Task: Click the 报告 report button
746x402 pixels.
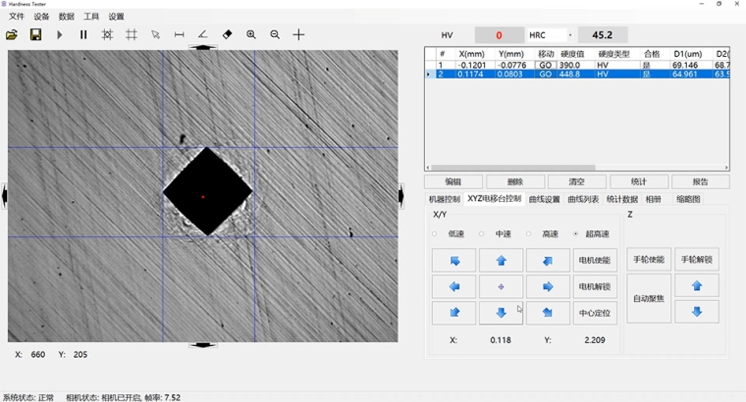Action: click(x=700, y=181)
